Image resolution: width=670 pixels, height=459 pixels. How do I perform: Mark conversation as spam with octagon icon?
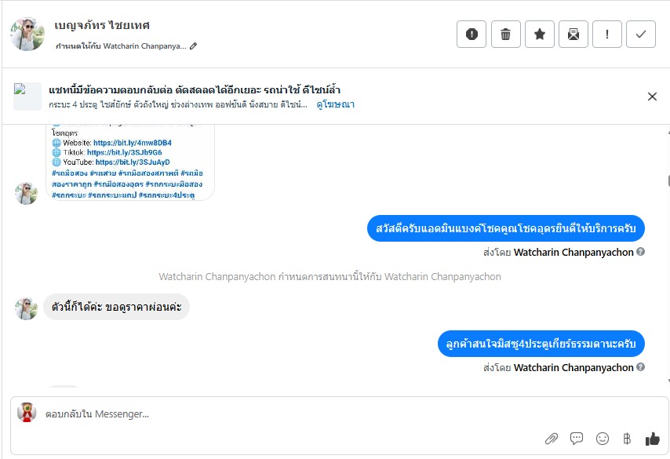(472, 34)
